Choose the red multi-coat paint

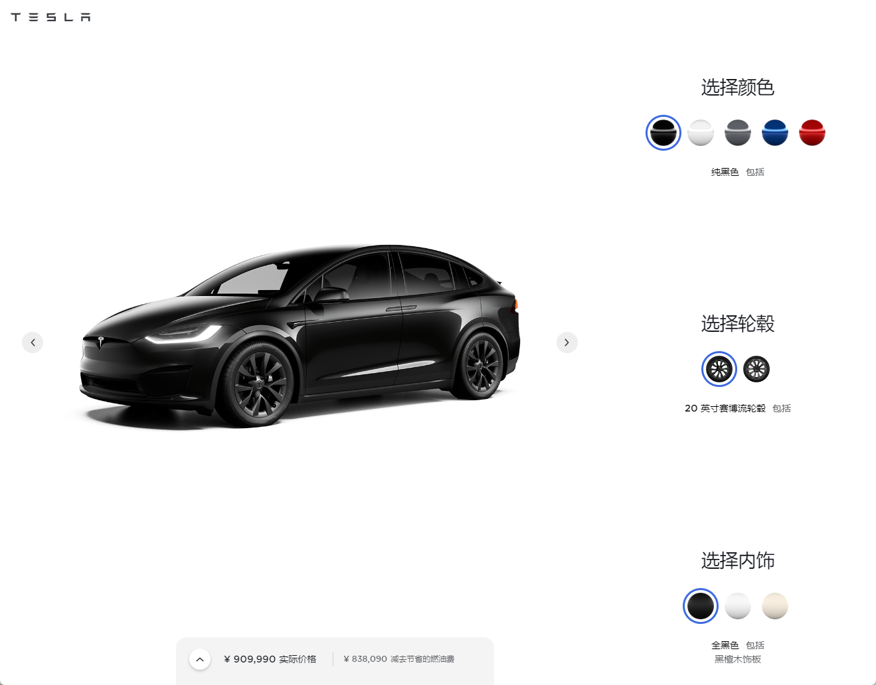pos(812,133)
